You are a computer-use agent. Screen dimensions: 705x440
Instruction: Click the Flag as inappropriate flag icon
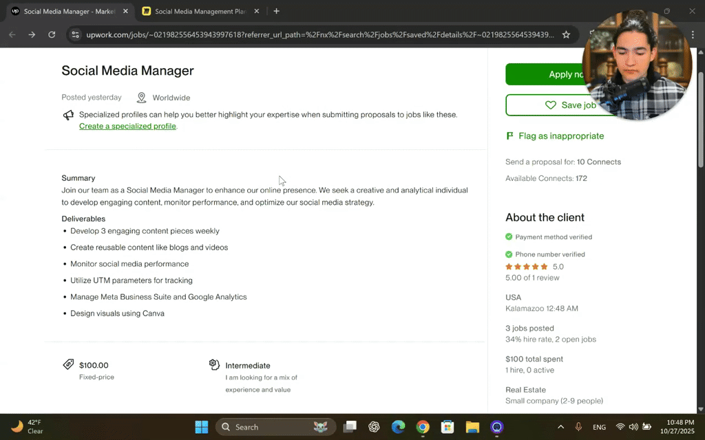(509, 135)
